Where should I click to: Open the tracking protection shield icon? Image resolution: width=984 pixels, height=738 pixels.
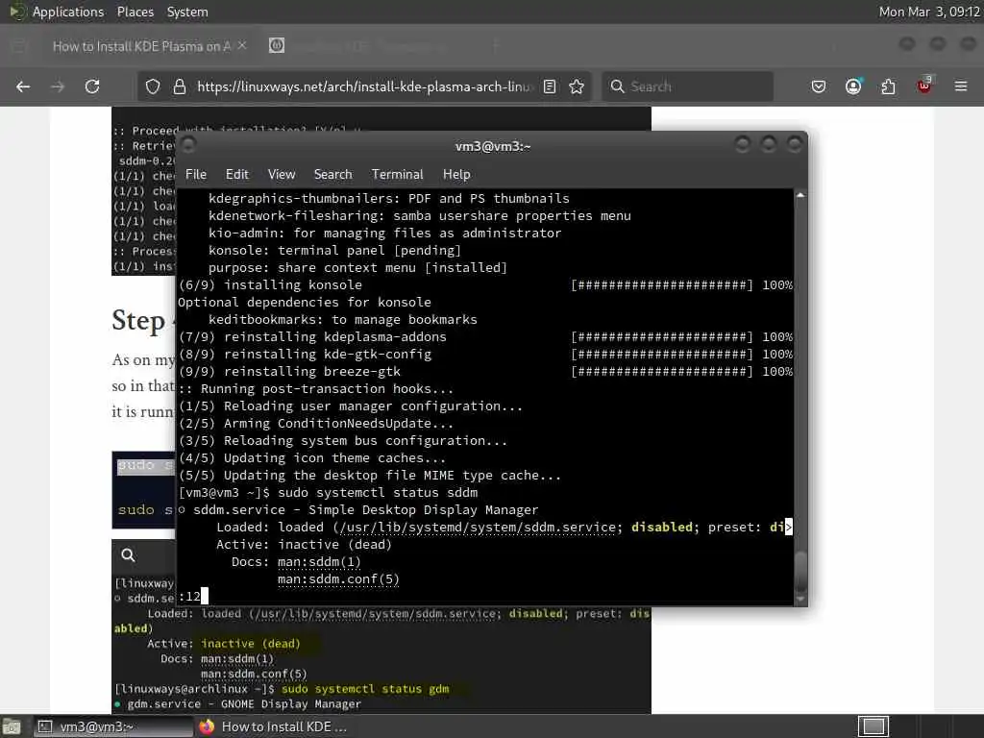[x=153, y=86]
